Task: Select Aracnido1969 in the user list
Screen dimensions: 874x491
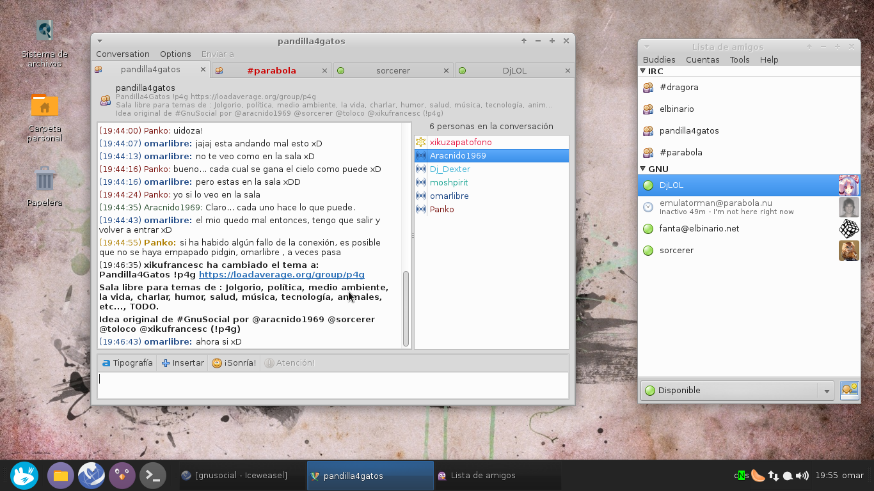Action: pos(491,155)
